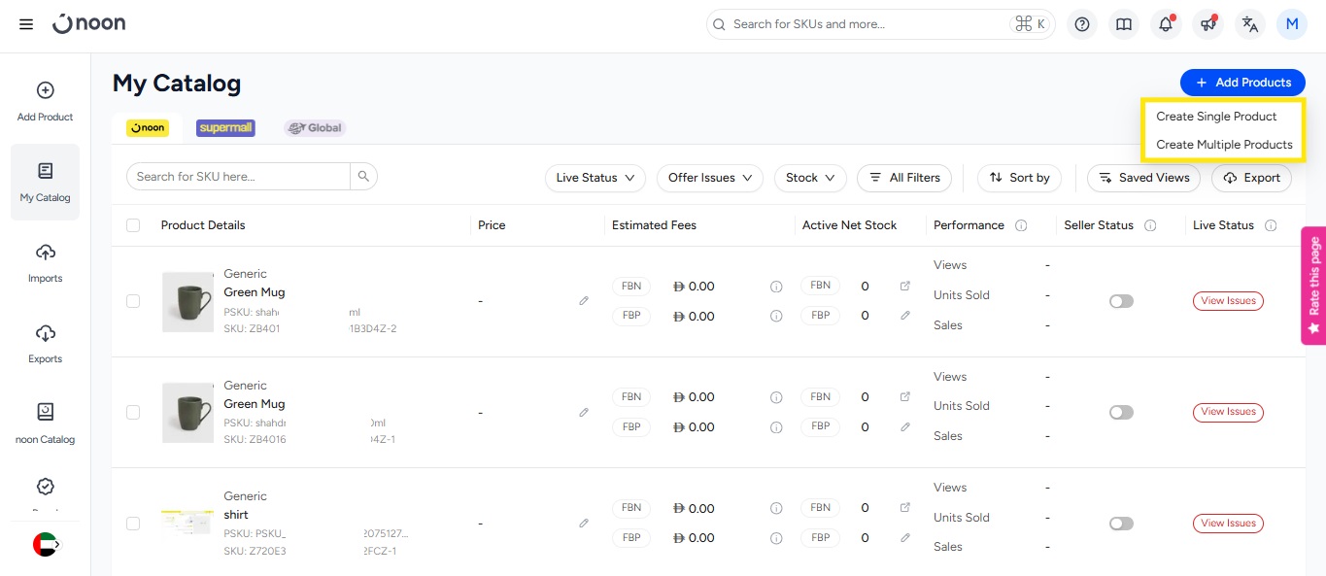Check the select-all checkbox in table header
The width and height of the screenshot is (1326, 576).
click(x=133, y=225)
